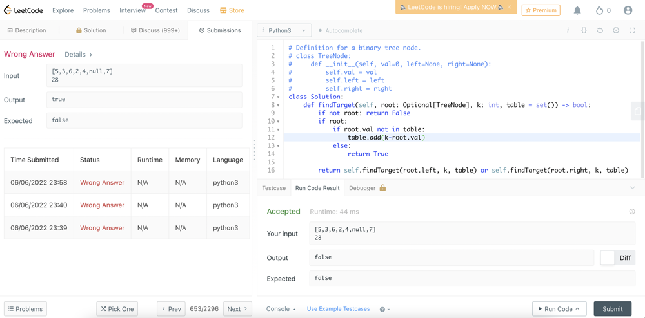Expand the Console panel
Screen dimensions: 645x318
[x=281, y=309]
